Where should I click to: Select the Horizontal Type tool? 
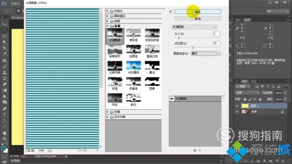click(4, 115)
